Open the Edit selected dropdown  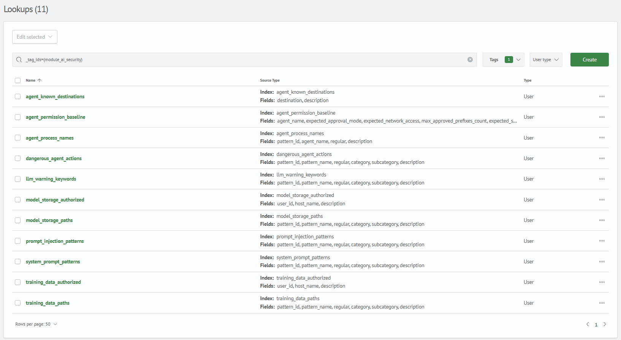click(x=35, y=37)
